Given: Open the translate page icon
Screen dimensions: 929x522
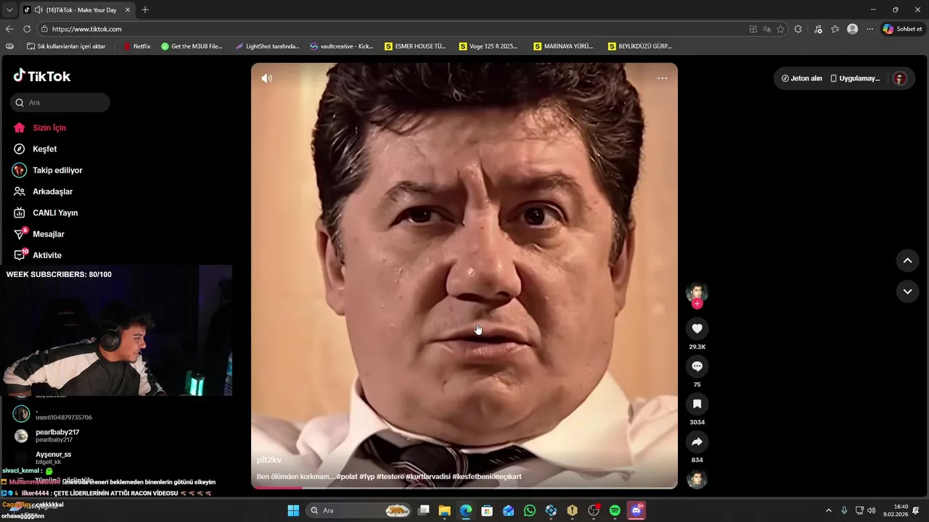Looking at the screenshot, I should pyautogui.click(x=767, y=29).
